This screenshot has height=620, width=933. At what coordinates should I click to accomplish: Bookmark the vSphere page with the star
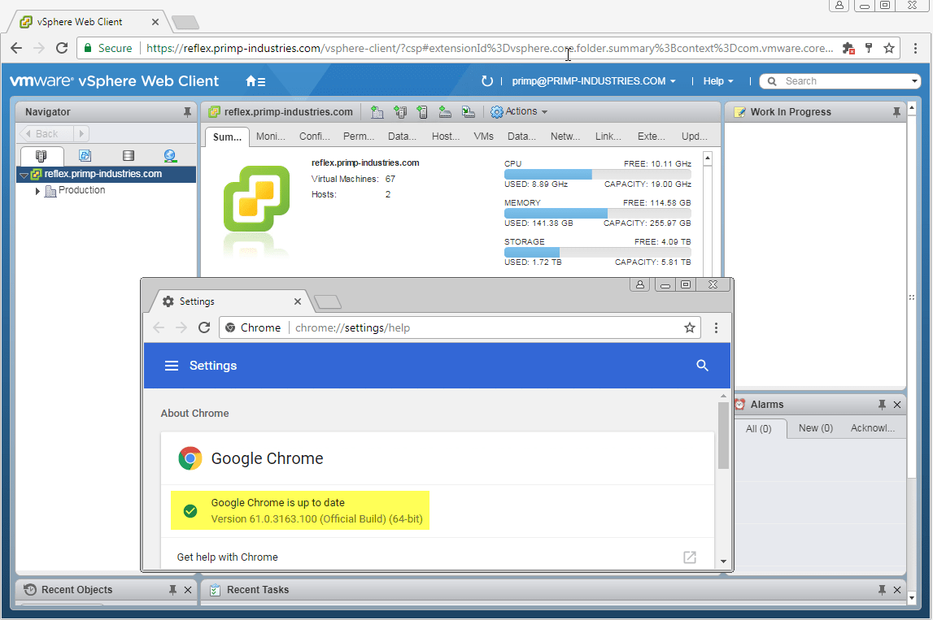(x=889, y=48)
